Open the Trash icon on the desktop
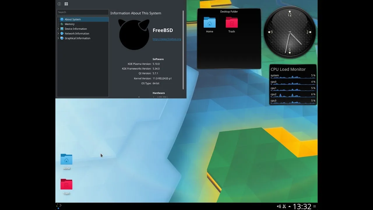 (x=66, y=185)
